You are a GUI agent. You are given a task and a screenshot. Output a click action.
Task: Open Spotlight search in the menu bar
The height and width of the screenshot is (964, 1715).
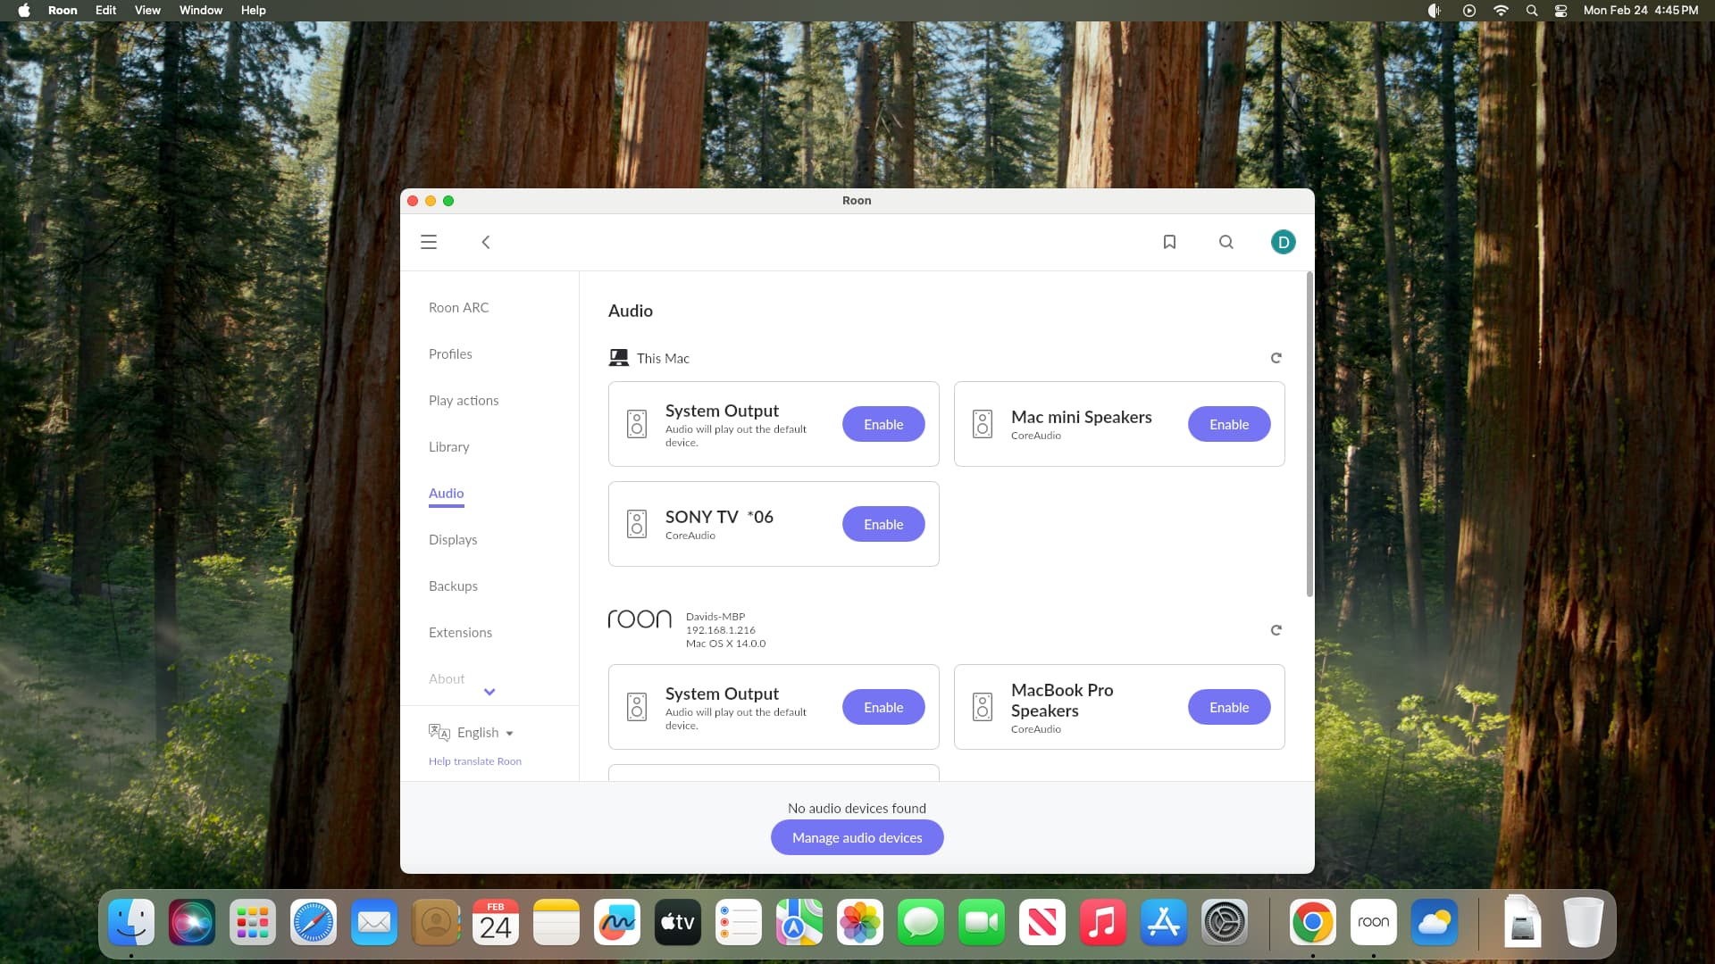pyautogui.click(x=1532, y=10)
